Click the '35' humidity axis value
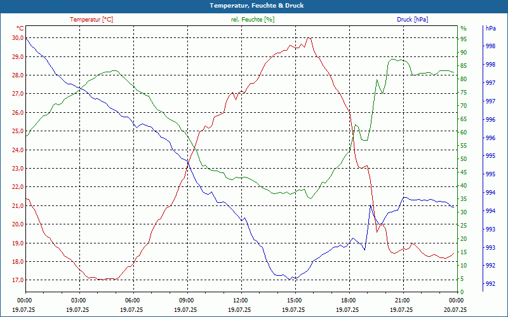This screenshot has width=508, height=317. [464, 199]
